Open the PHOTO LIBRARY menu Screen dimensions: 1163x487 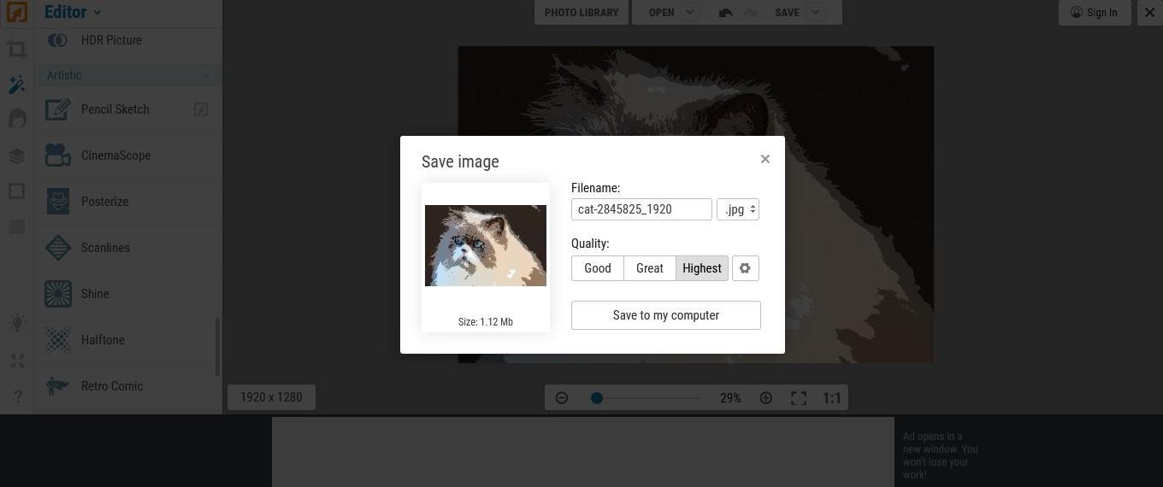pos(581,13)
